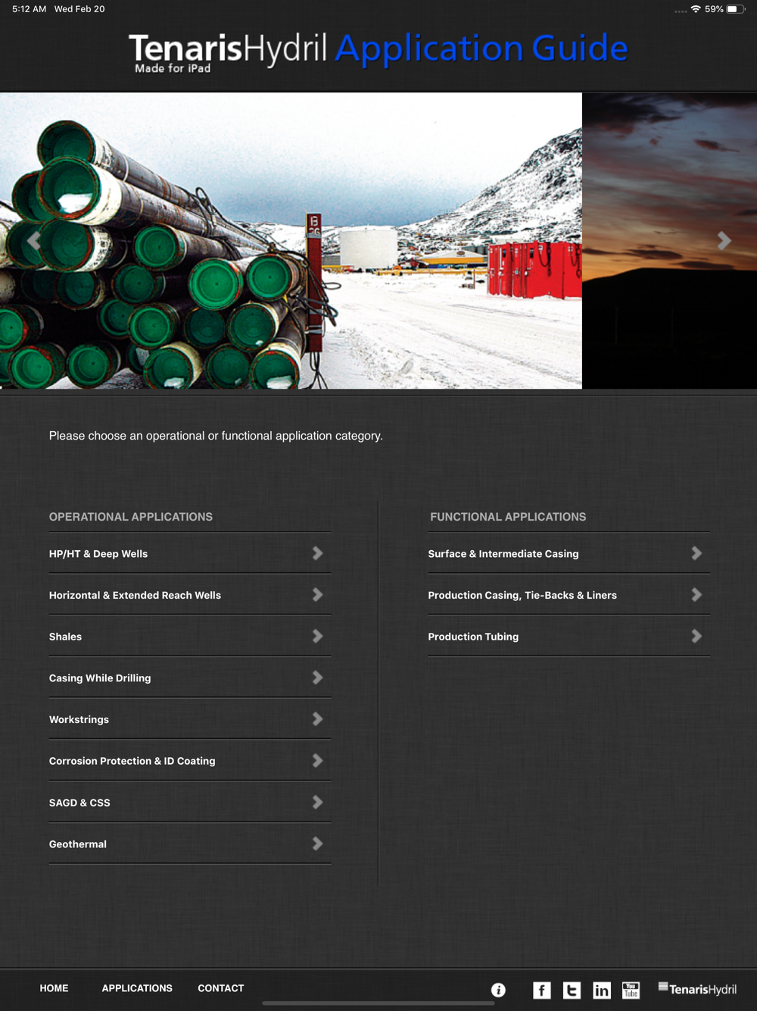Switch to the APPLICATIONS tab

[137, 988]
